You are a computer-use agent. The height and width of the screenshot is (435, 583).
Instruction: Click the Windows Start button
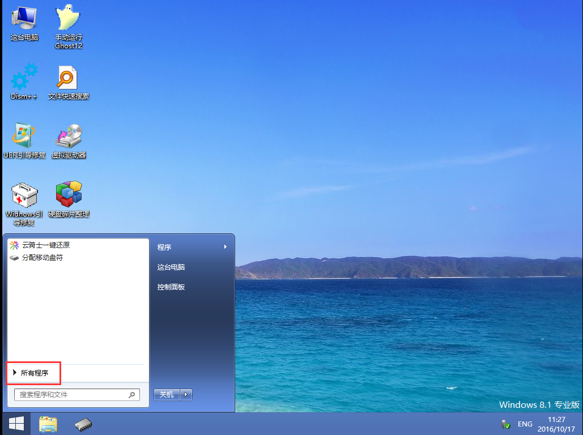coord(15,424)
